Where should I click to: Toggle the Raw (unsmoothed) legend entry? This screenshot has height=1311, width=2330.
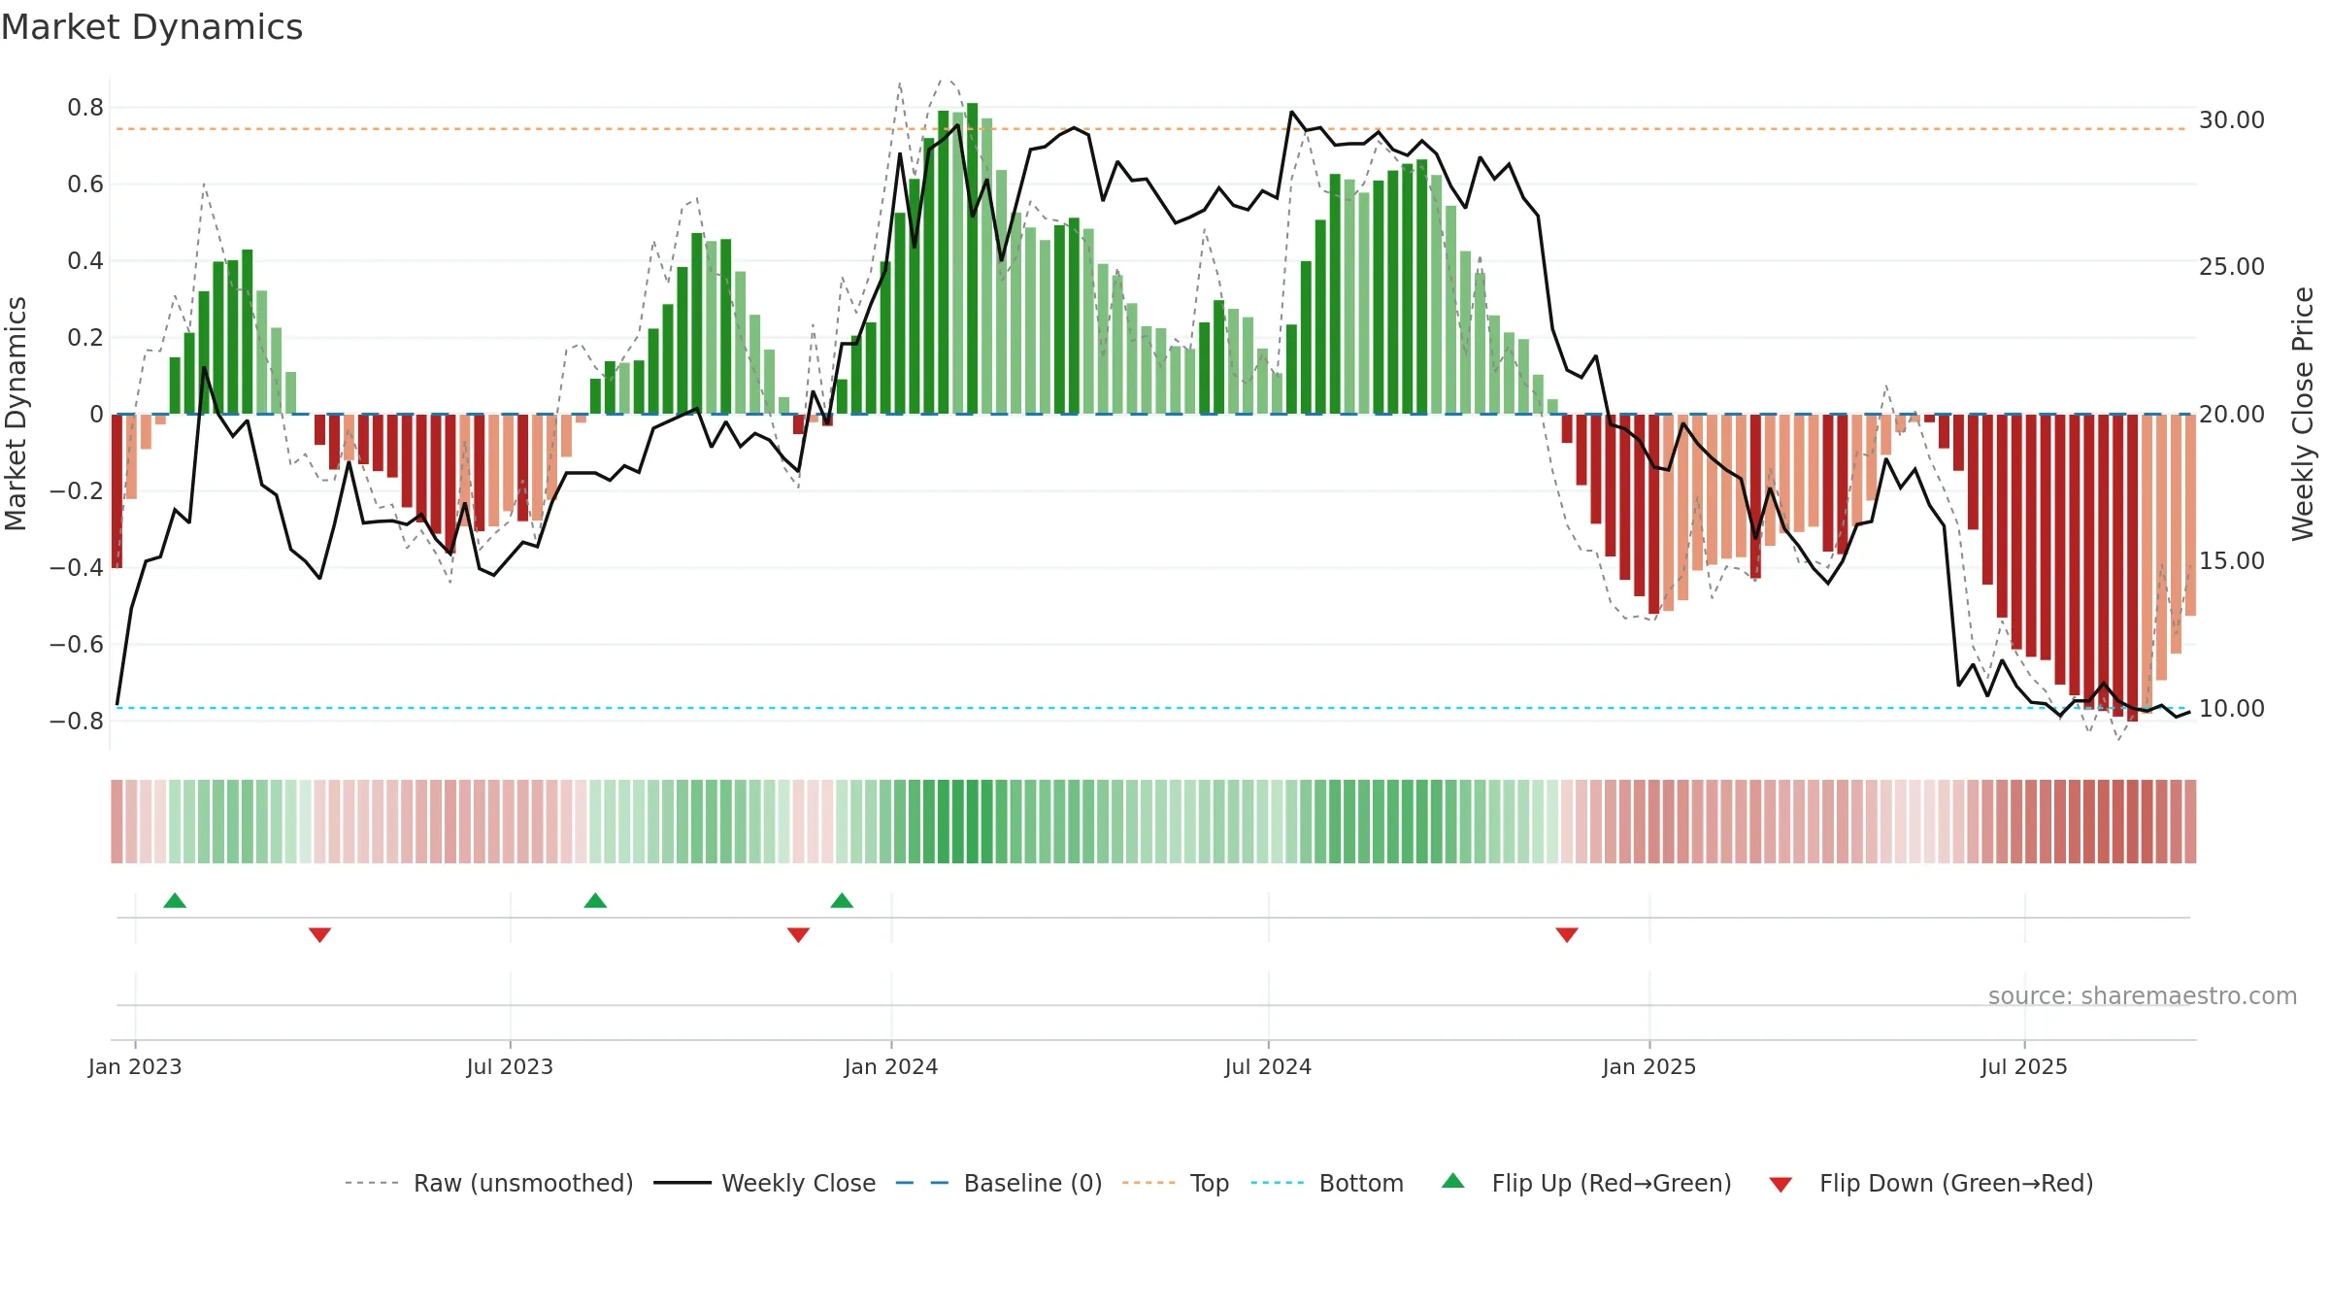coord(488,1184)
